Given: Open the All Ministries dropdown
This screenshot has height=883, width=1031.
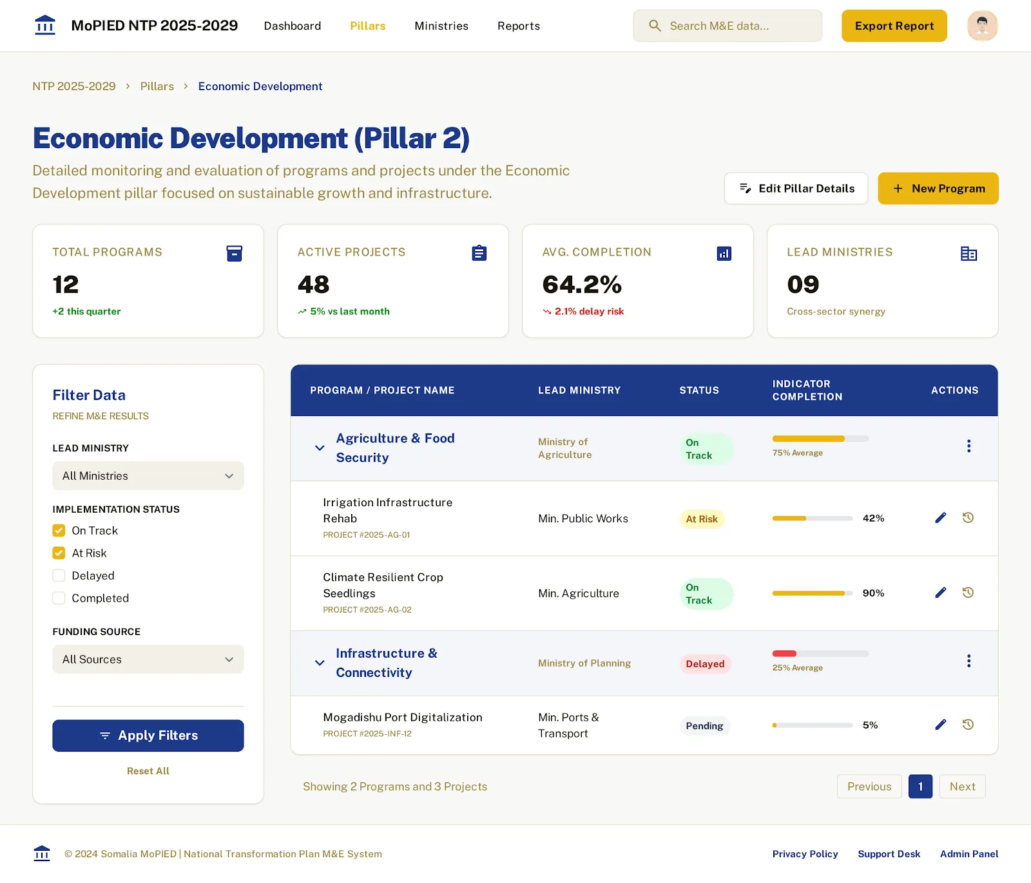Looking at the screenshot, I should 148,476.
